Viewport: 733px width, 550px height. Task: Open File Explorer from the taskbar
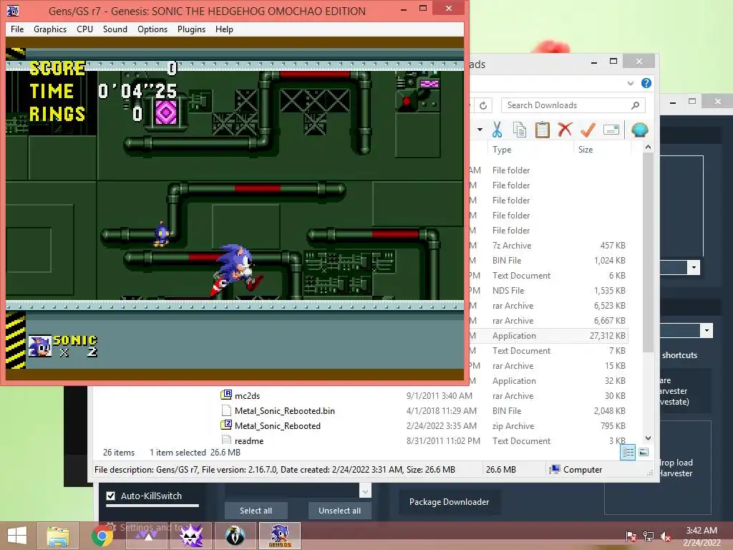pos(57,536)
